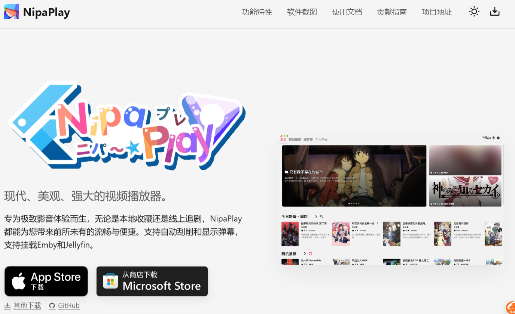Image resolution: width=515 pixels, height=314 pixels.
Task: Click the search icon beside 今日新番
Action: coord(322,216)
